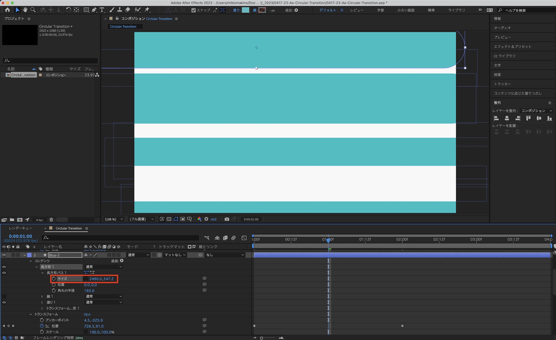
Task: Delete selected project item with trash icon
Action: pyautogui.click(x=51, y=220)
